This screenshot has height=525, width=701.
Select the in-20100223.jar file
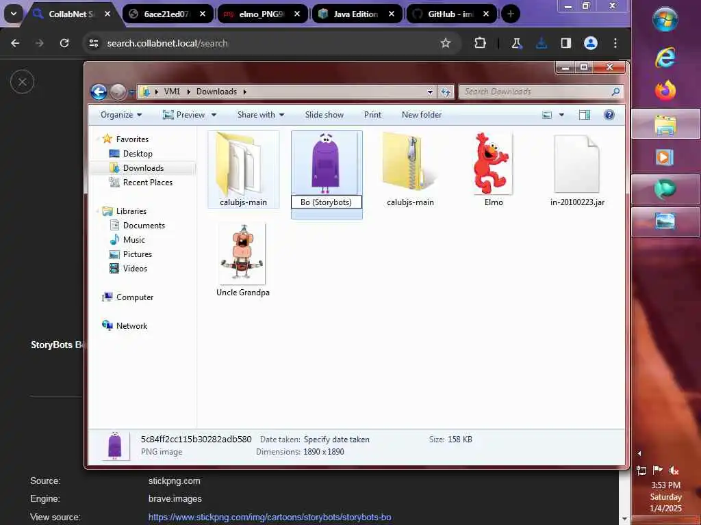(576, 170)
